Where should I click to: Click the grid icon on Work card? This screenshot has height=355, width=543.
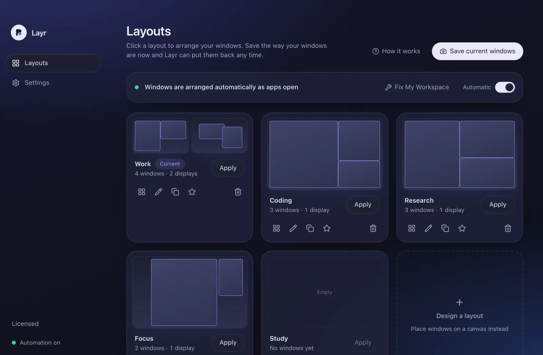click(x=142, y=192)
